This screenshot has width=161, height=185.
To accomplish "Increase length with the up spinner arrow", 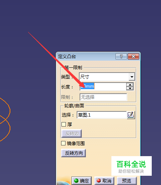I will [x=130, y=85].
